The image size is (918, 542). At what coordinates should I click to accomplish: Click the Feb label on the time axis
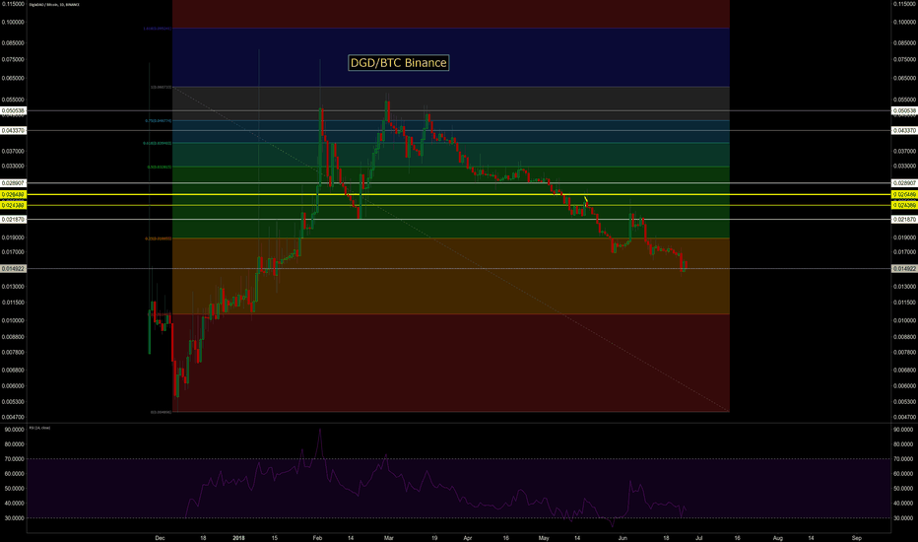[317, 538]
